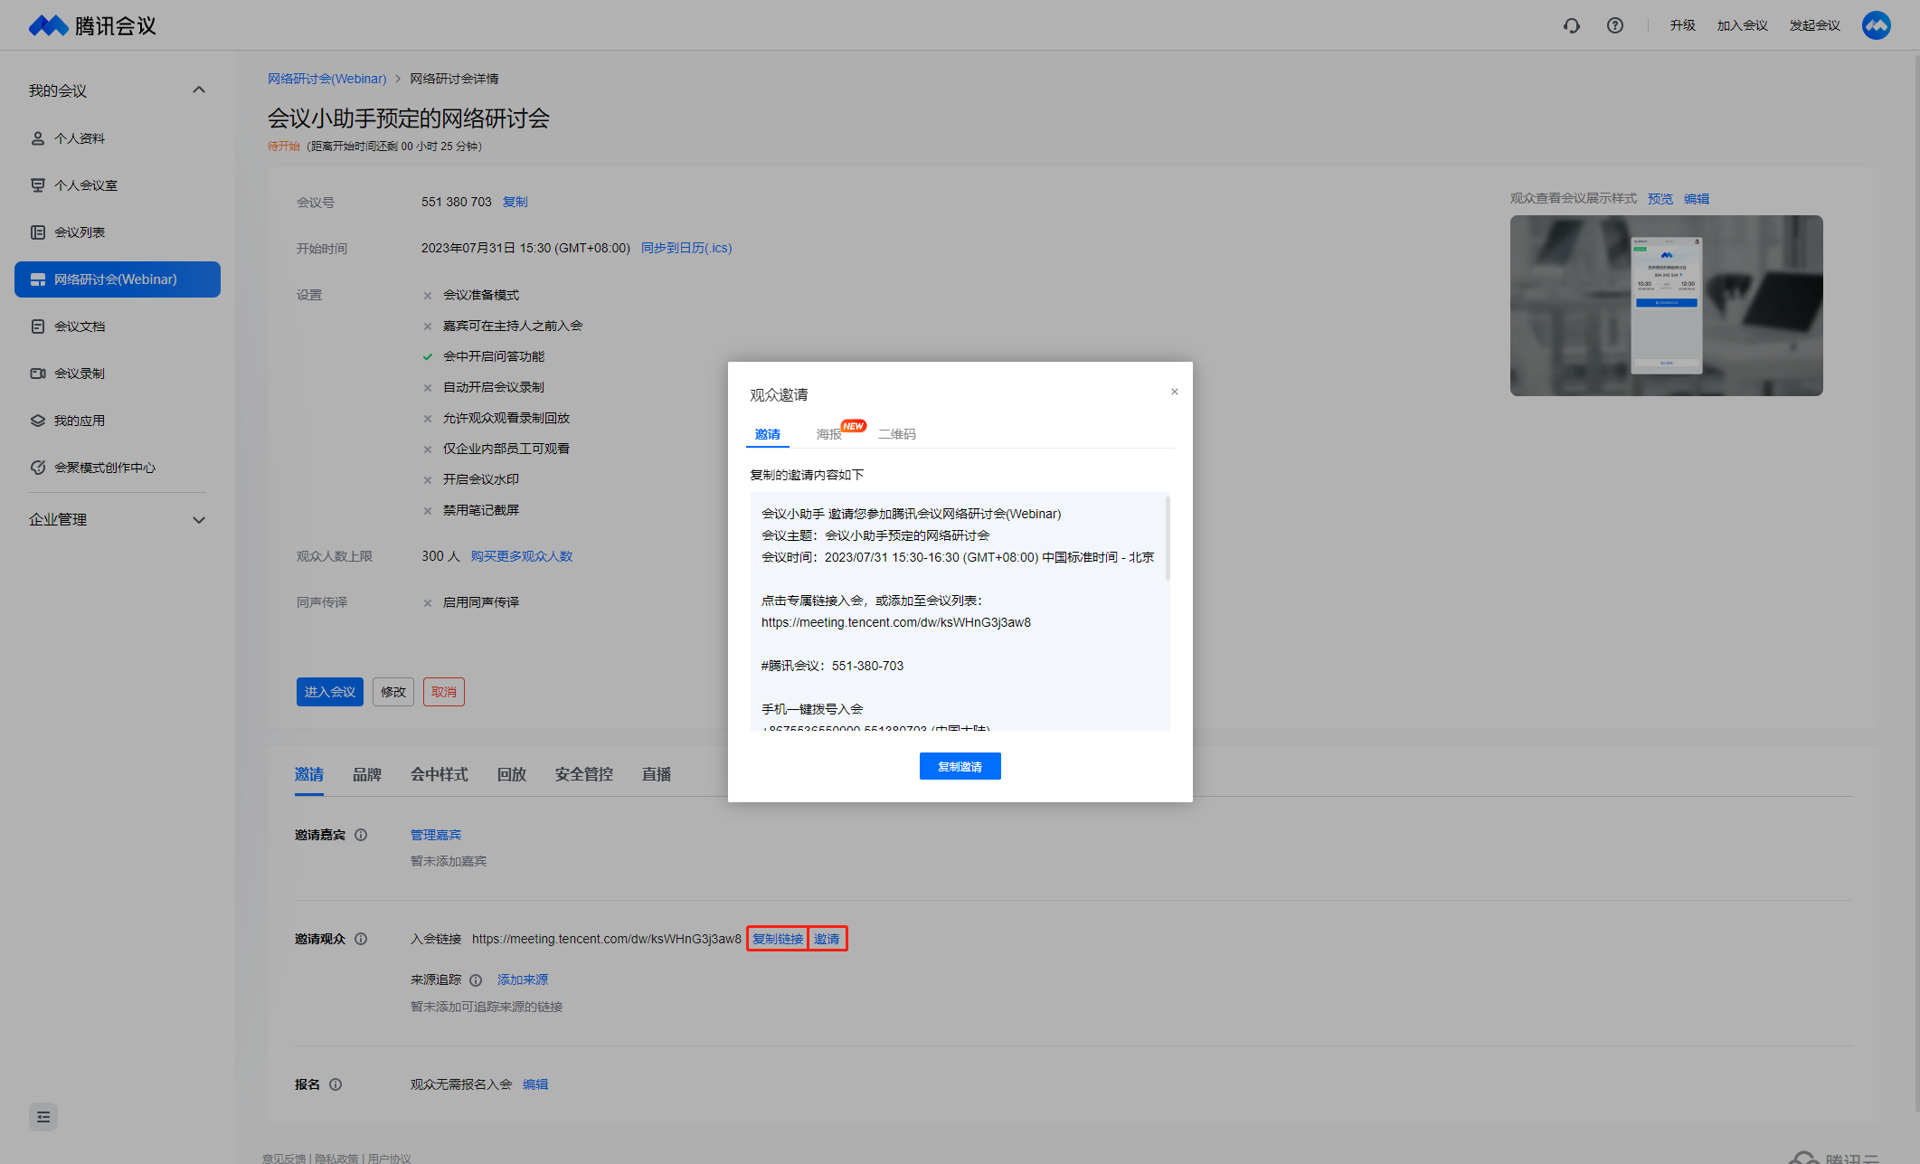Click 预览 link above the thumbnail
Screen dimensions: 1920x1164
1660,199
